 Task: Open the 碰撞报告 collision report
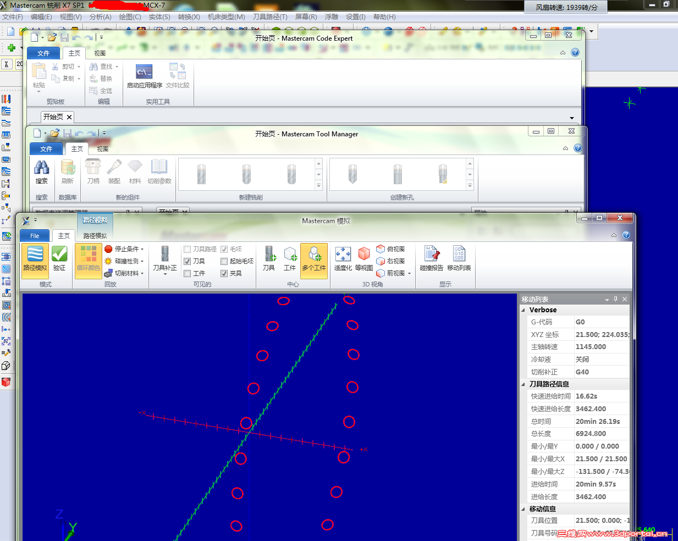(x=432, y=259)
